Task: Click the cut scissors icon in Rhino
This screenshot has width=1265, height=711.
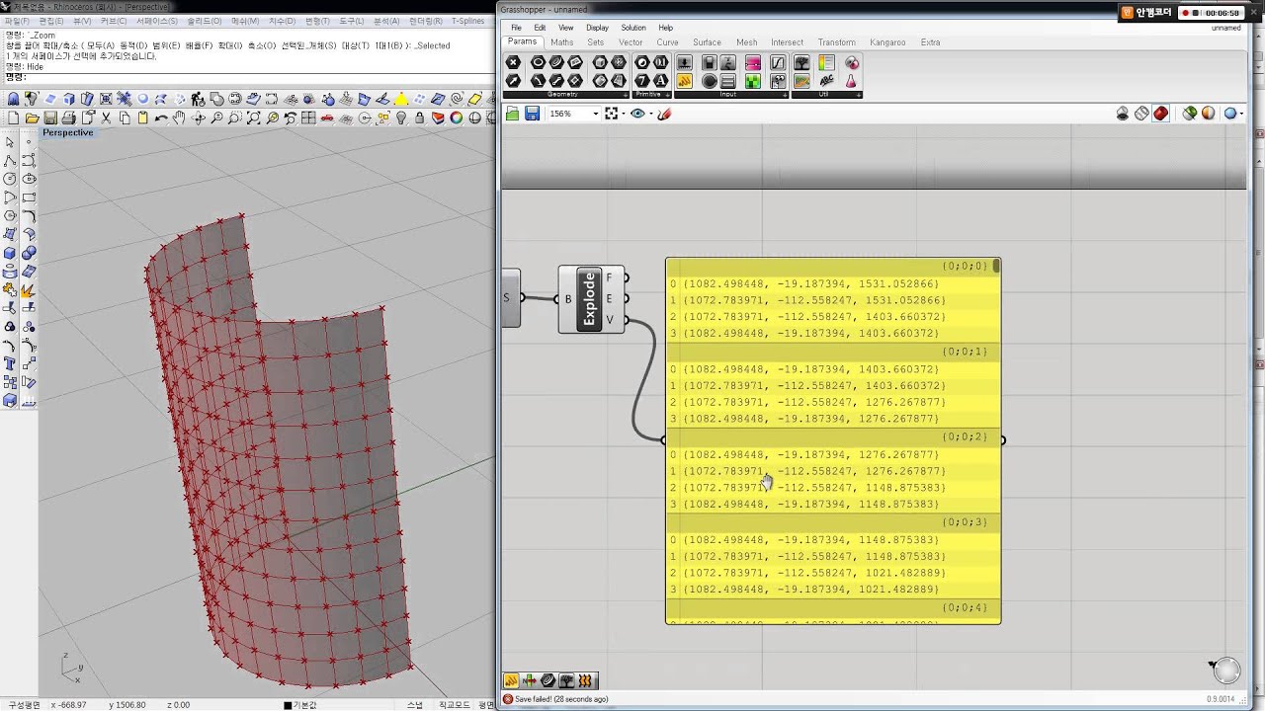Action: pos(106,118)
